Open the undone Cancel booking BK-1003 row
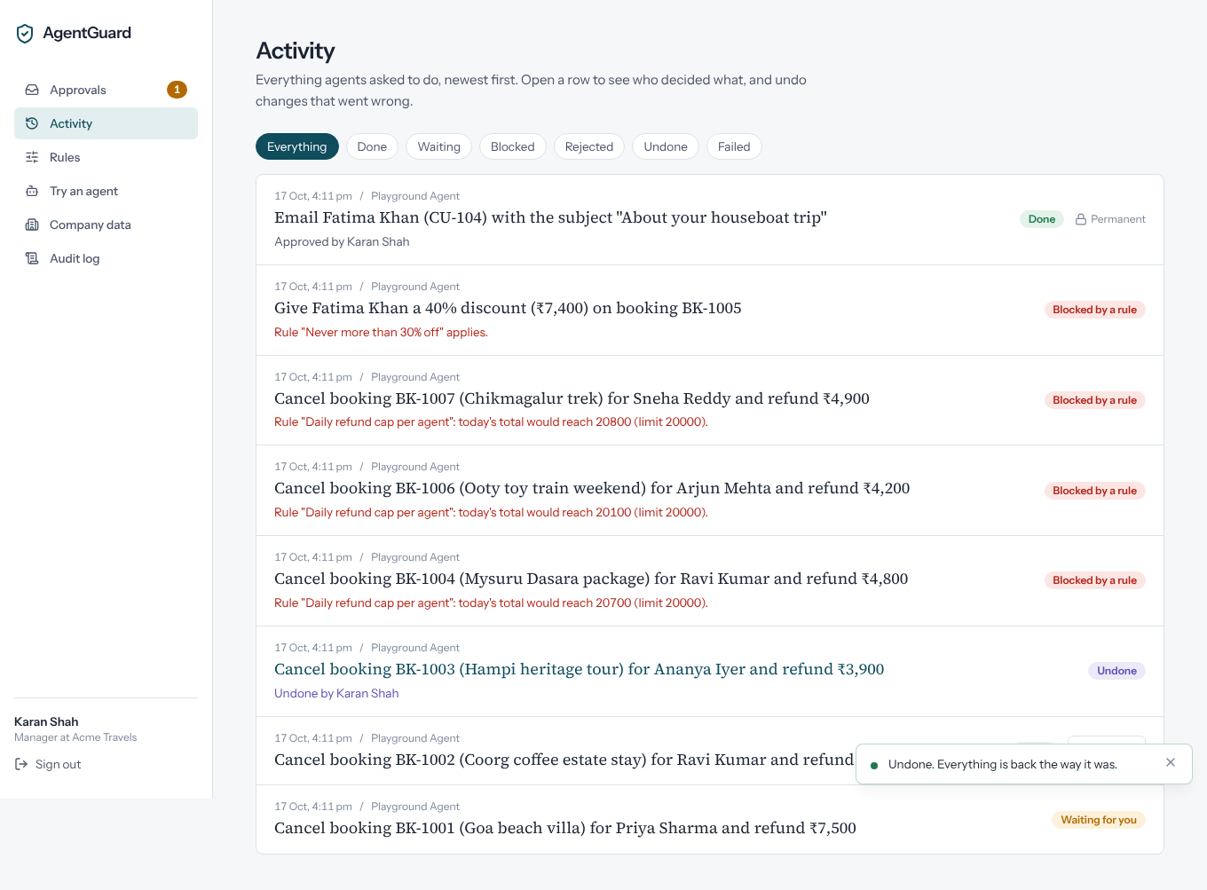 pyautogui.click(x=710, y=672)
